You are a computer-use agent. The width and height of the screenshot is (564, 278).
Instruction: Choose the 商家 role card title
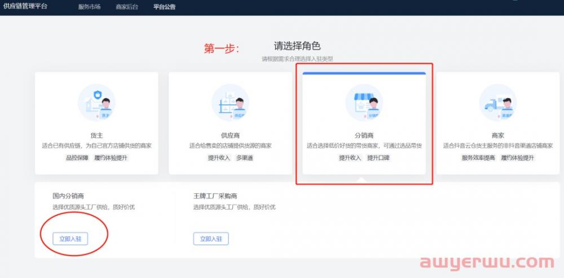(497, 135)
